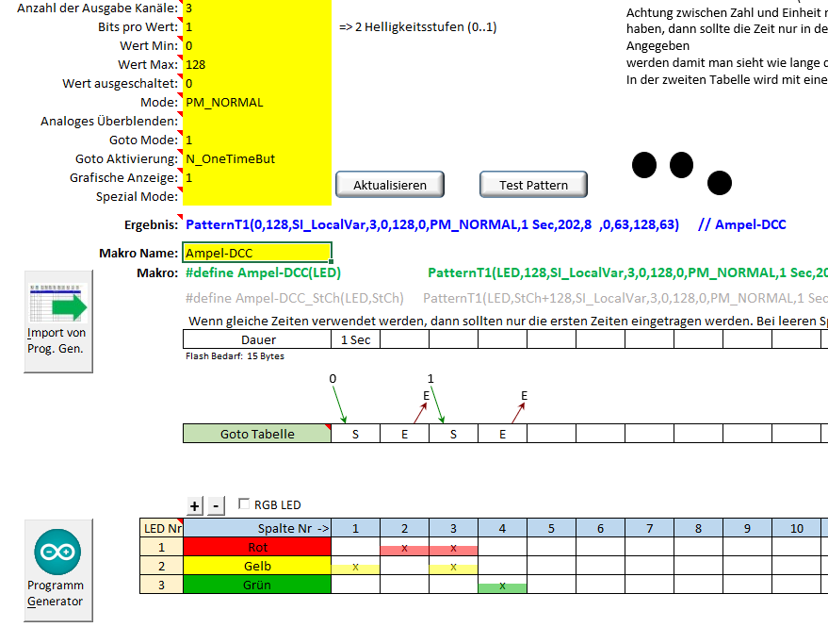Select the Makro Name field Ampel-DCC
The width and height of the screenshot is (828, 627).
(x=256, y=254)
